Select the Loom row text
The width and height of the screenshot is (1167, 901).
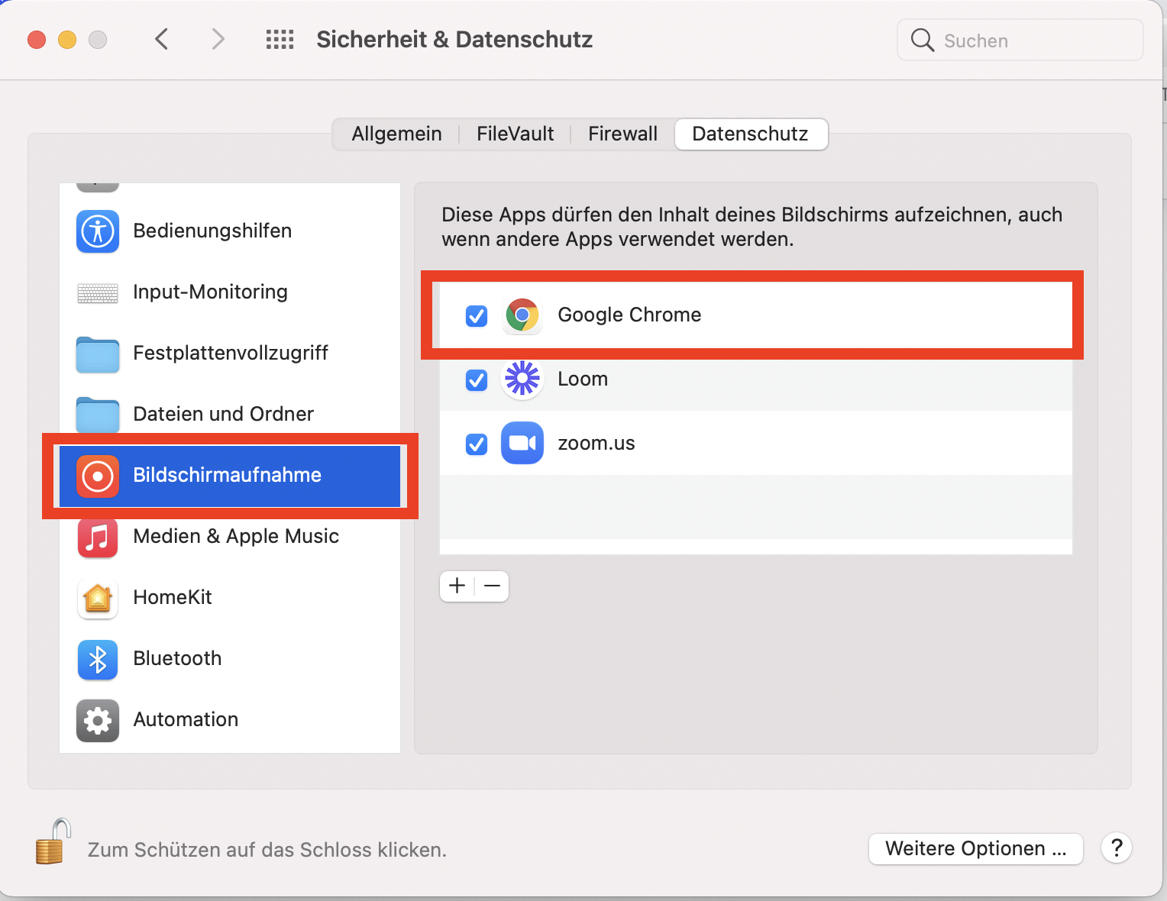coord(583,379)
